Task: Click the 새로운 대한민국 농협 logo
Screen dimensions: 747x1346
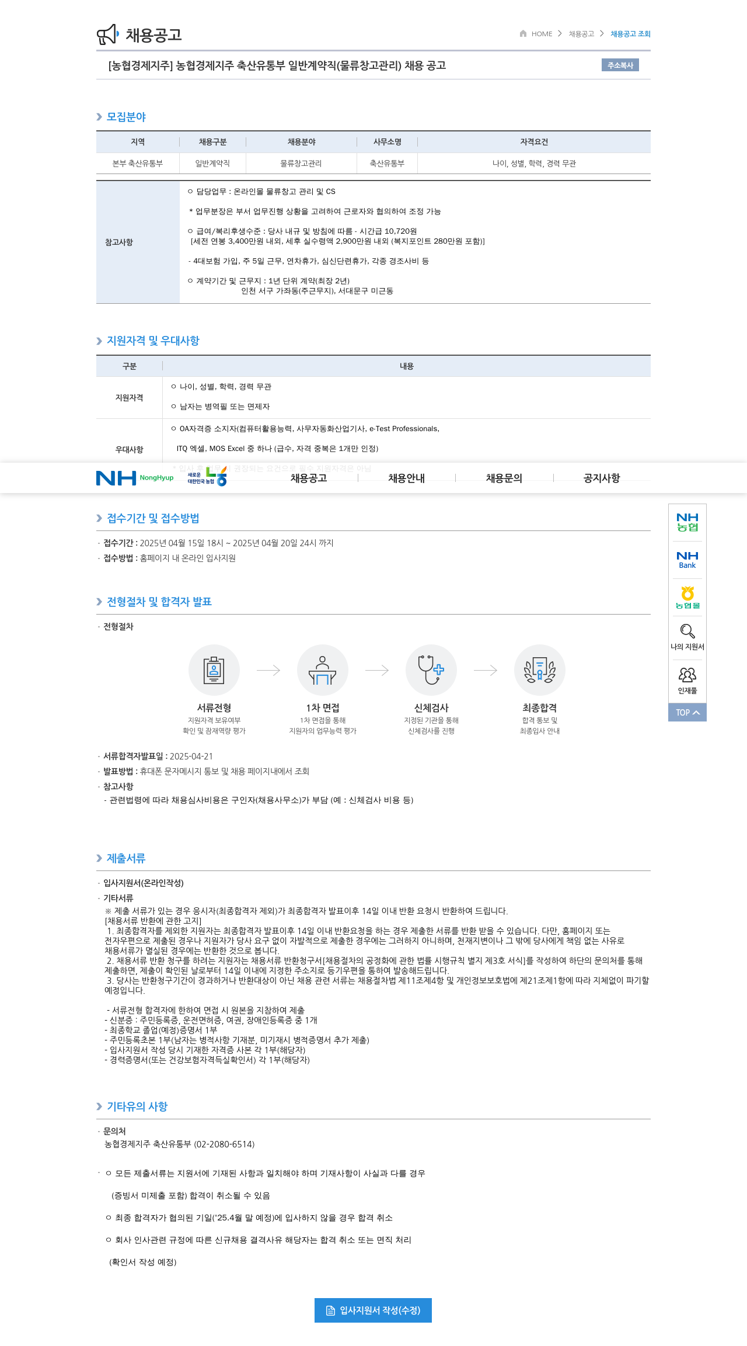Action: pyautogui.click(x=207, y=477)
